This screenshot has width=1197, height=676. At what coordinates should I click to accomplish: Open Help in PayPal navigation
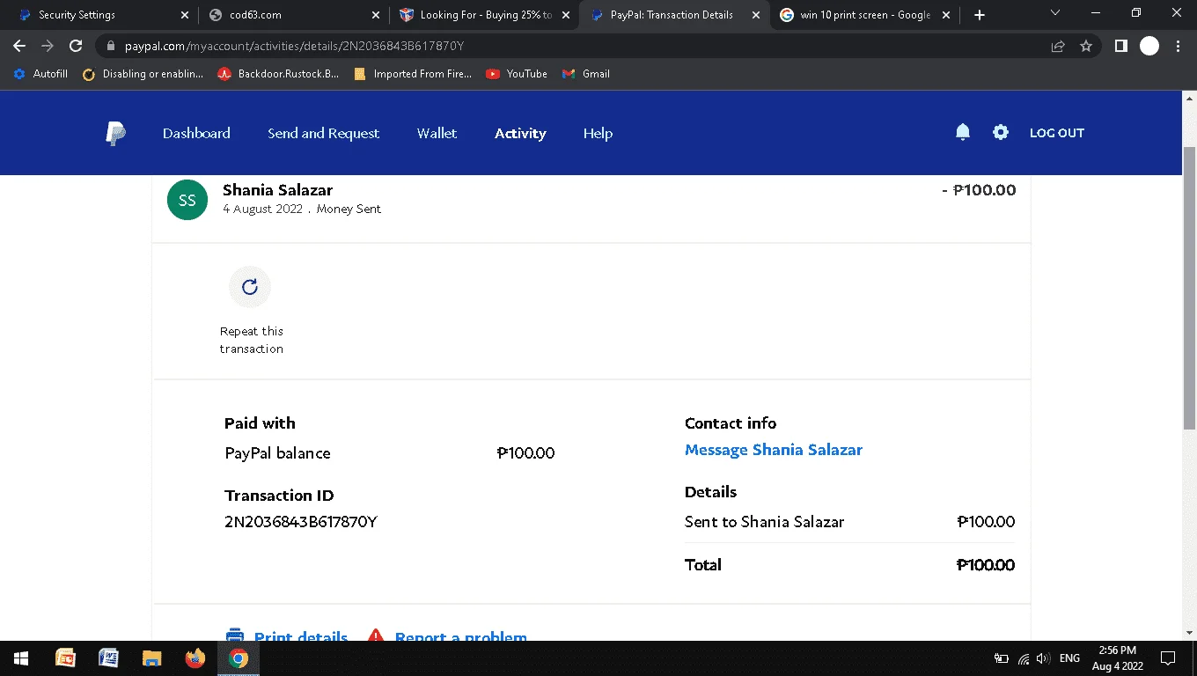click(x=598, y=133)
